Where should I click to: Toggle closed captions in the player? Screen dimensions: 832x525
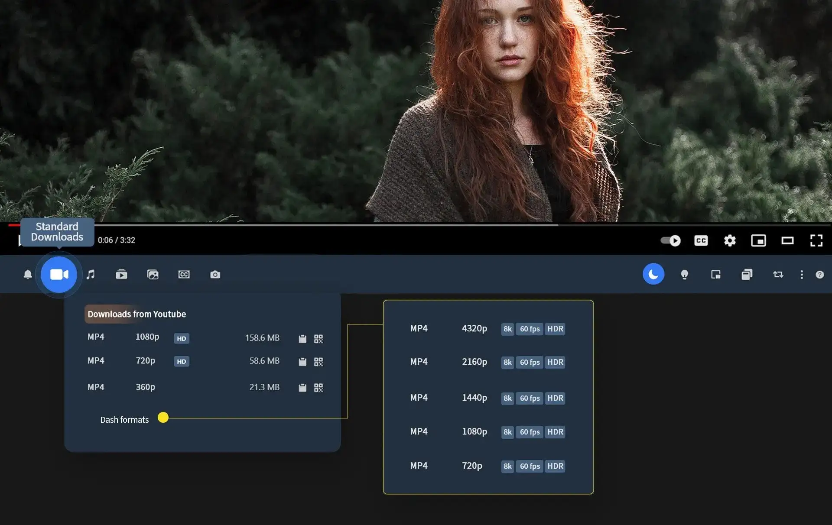[x=701, y=240]
